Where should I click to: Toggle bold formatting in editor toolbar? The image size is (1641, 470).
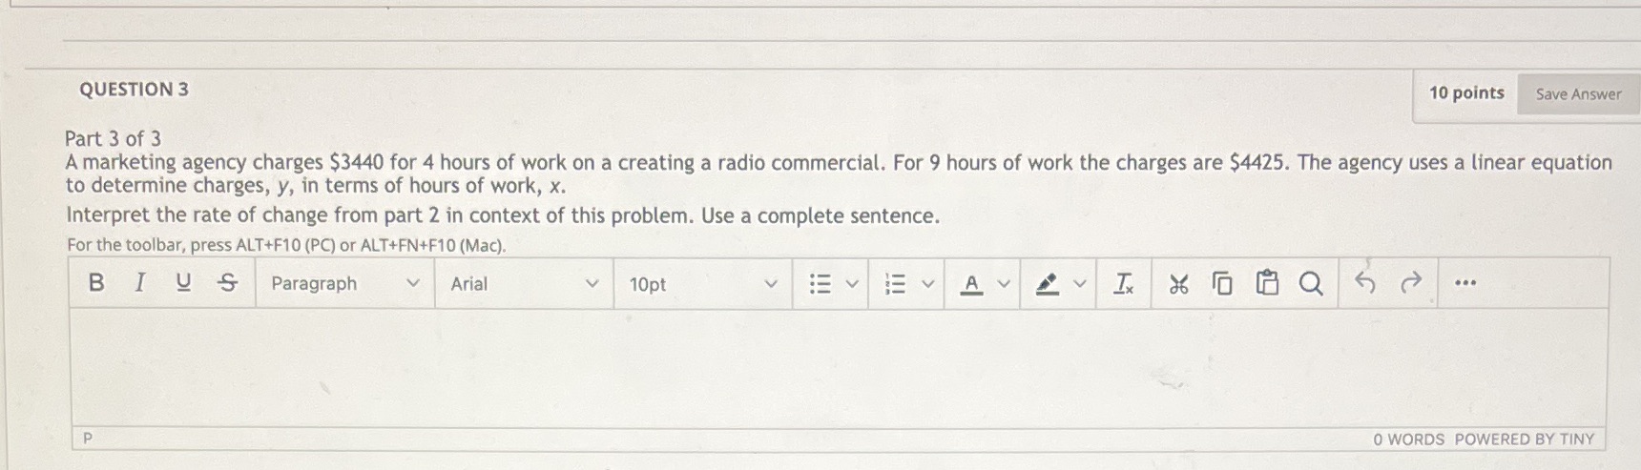pyautogui.click(x=95, y=282)
